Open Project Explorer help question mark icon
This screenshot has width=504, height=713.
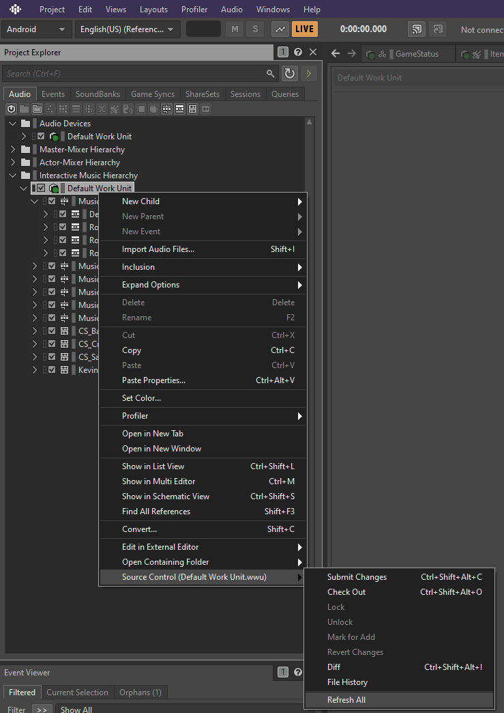[x=298, y=52]
